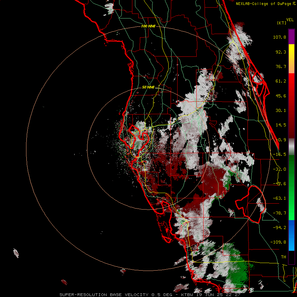Click the 30.1 velocity scale value
Viewport: 297px width, 297px height.
[x=281, y=111]
